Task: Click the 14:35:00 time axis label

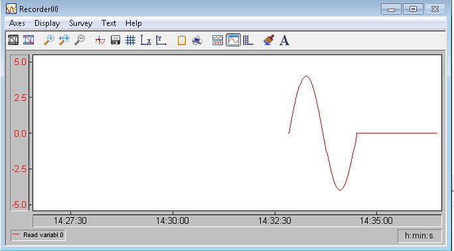Action: [376, 221]
